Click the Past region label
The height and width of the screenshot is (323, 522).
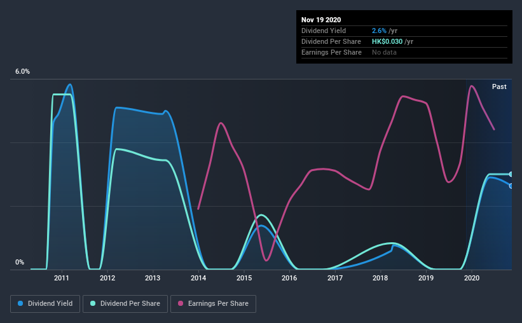coord(499,86)
